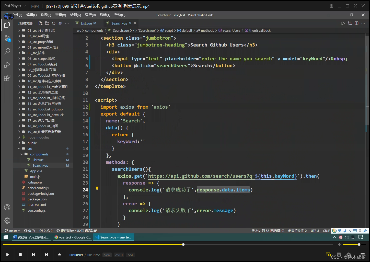Viewport: 370px width, 262px height.
Task: Click errors and warnings count in status bar
Action: pos(46,231)
